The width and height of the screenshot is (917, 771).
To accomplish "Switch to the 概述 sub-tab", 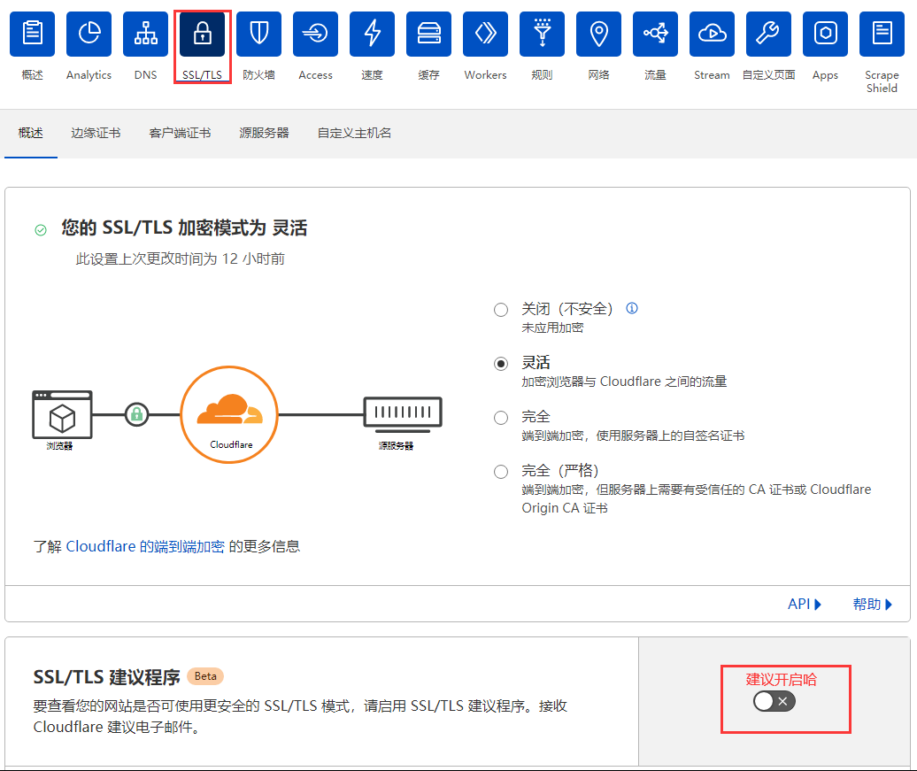I will [x=31, y=133].
